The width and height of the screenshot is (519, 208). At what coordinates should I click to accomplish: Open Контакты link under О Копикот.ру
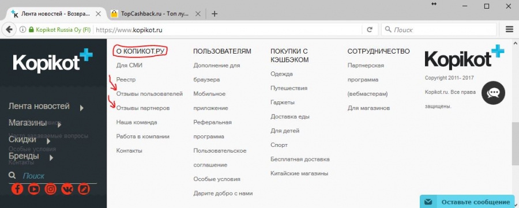tap(129, 151)
